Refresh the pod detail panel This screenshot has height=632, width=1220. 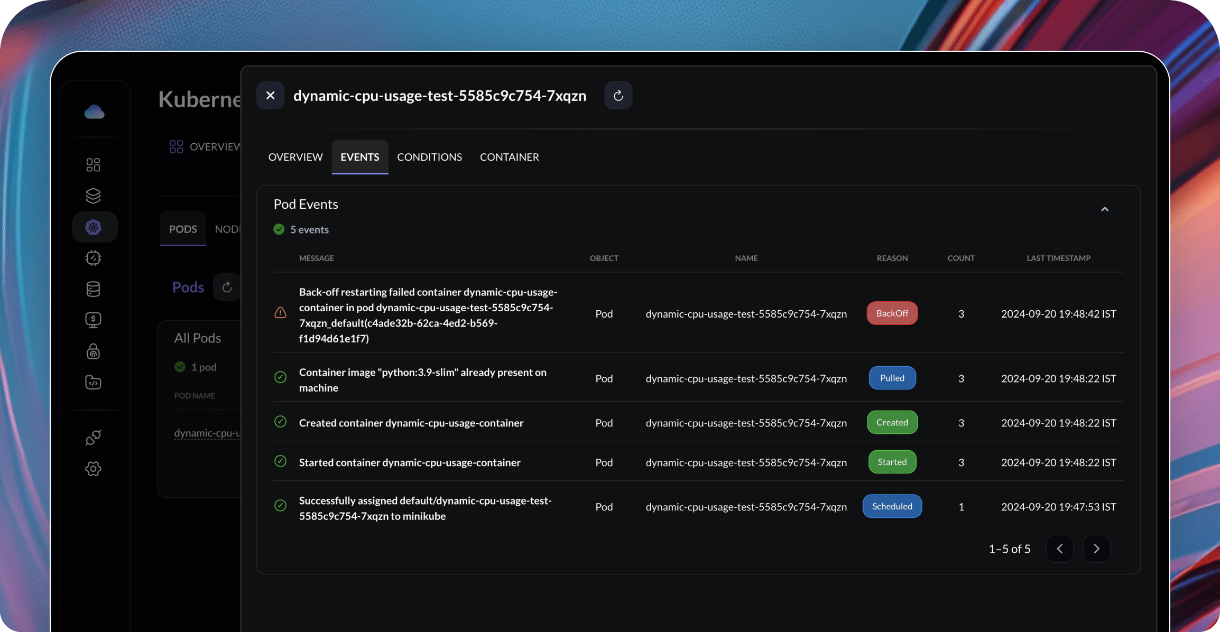pyautogui.click(x=618, y=96)
